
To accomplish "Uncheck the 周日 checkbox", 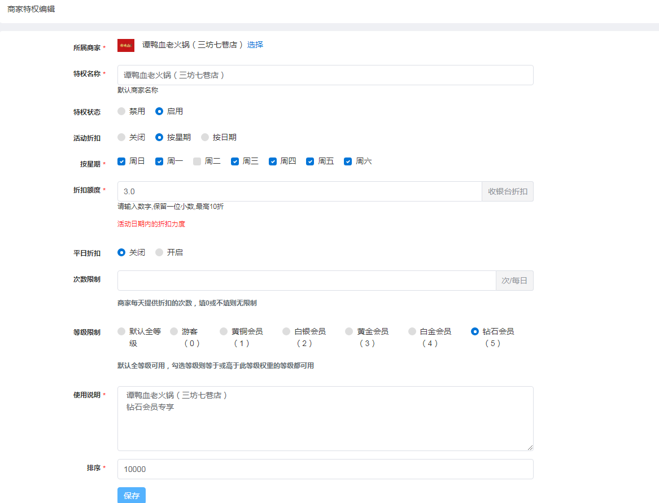I will pyautogui.click(x=121, y=161).
